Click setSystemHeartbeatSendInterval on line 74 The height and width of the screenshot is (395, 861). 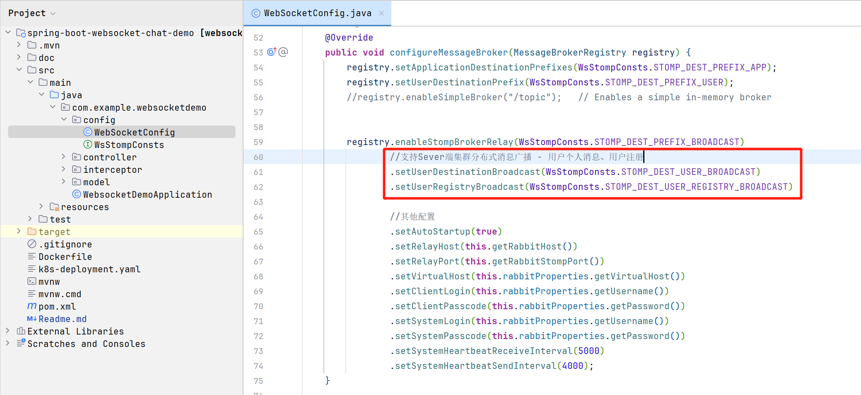pyautogui.click(x=475, y=366)
